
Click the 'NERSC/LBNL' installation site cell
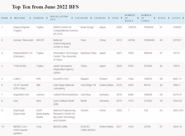(x=61, y=127)
